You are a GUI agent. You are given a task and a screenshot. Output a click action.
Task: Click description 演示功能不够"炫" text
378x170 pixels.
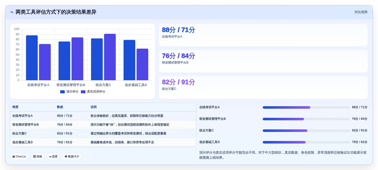coord(130,125)
